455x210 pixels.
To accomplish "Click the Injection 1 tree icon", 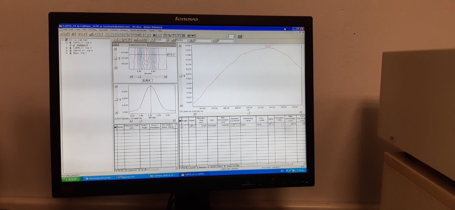I will coord(74,45).
